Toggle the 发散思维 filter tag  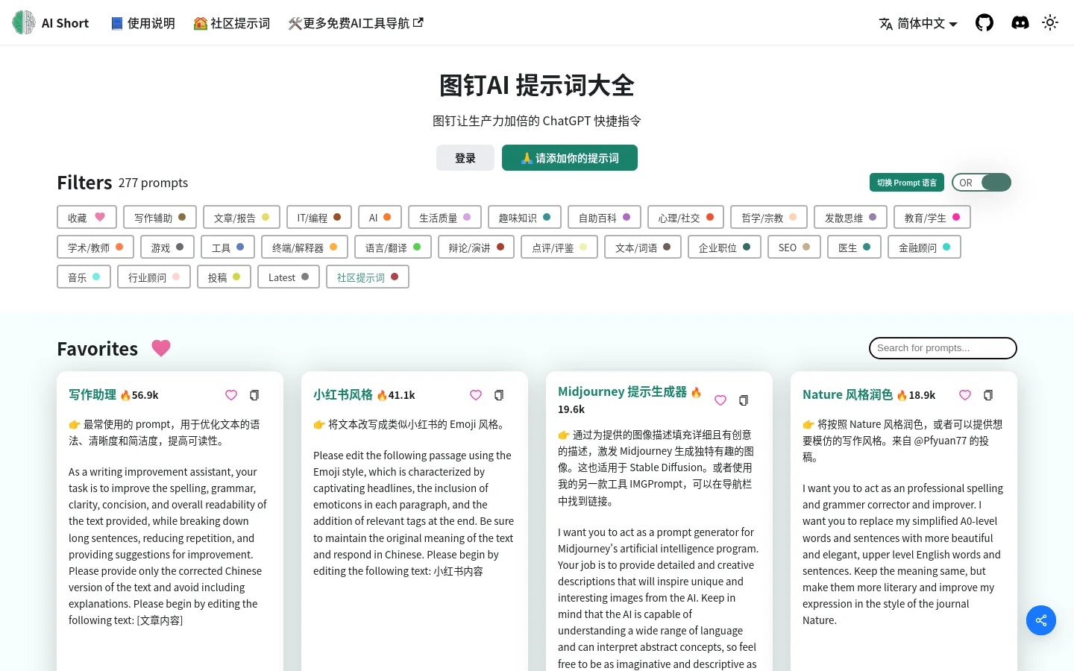[850, 217]
